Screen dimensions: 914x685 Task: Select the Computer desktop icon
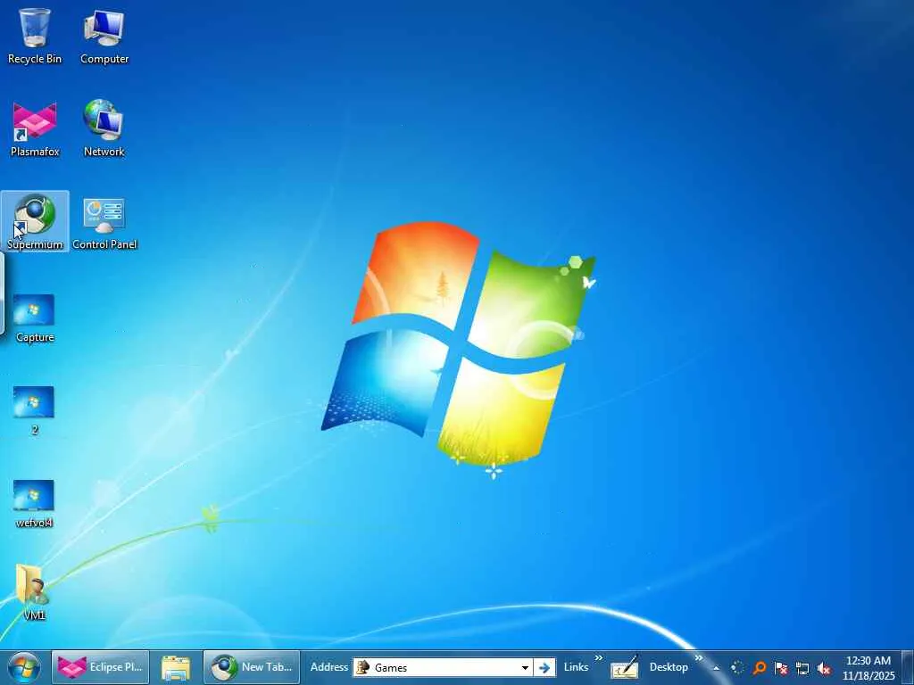[x=104, y=36]
